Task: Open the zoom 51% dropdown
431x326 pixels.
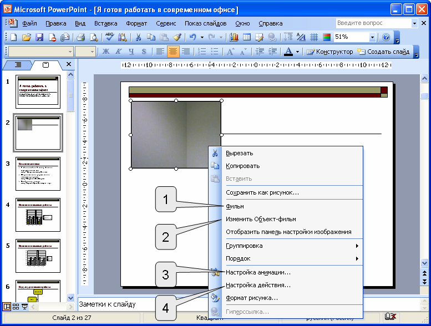Action: click(x=372, y=37)
